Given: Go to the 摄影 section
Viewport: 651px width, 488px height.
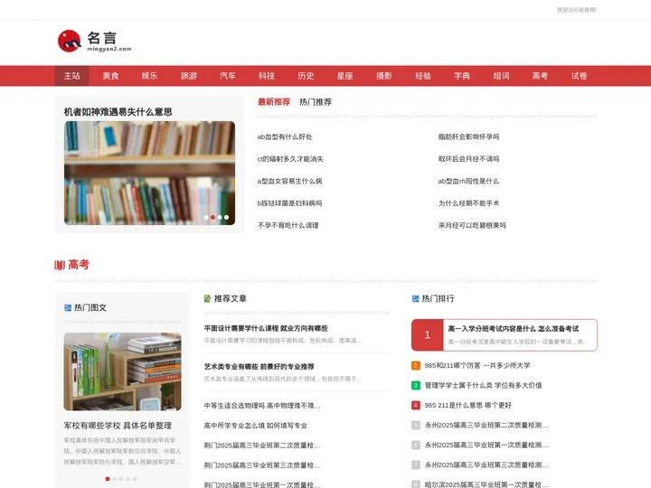Looking at the screenshot, I should click(x=383, y=76).
